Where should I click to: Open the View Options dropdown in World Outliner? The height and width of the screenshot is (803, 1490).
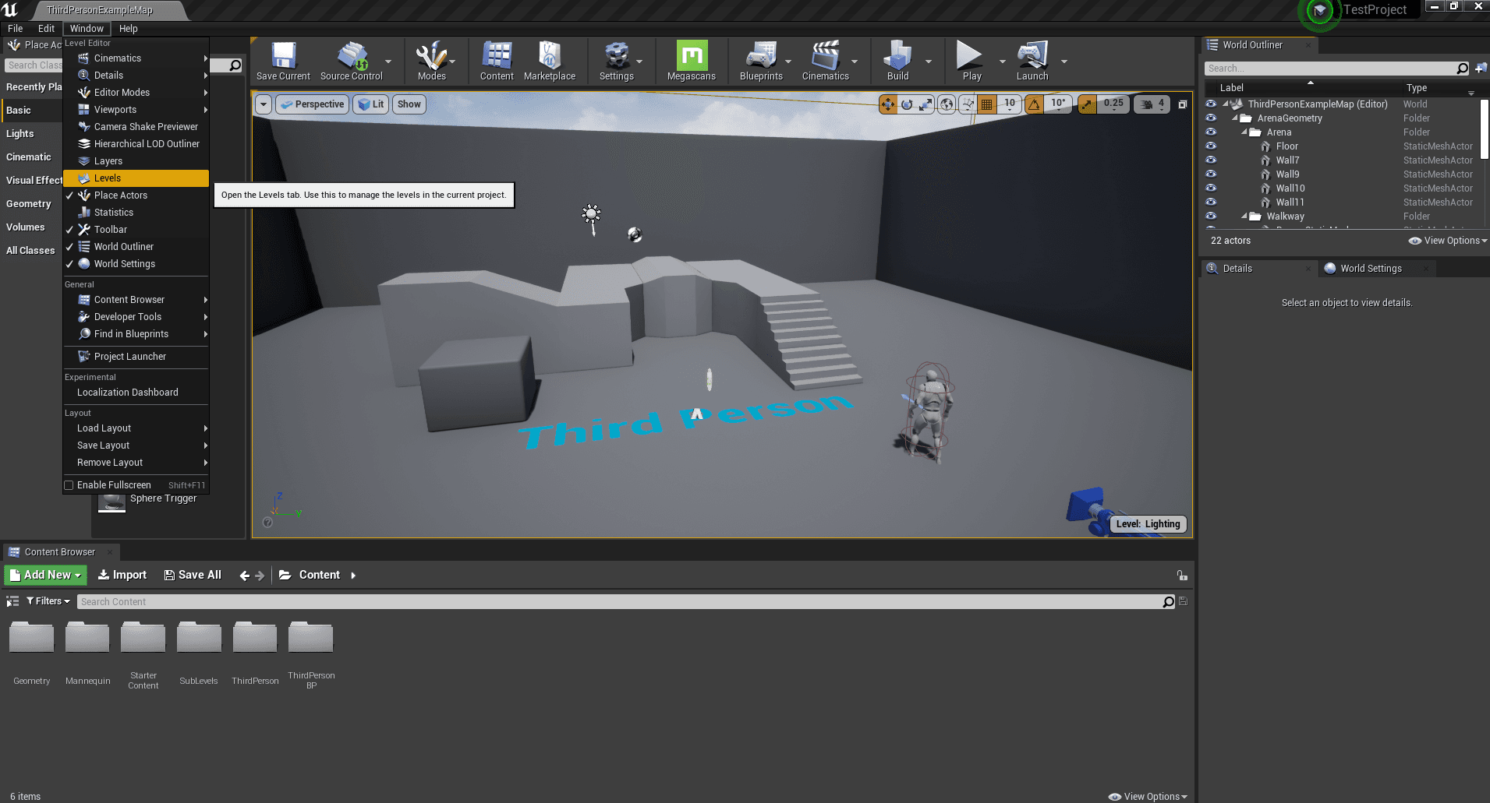pos(1448,241)
